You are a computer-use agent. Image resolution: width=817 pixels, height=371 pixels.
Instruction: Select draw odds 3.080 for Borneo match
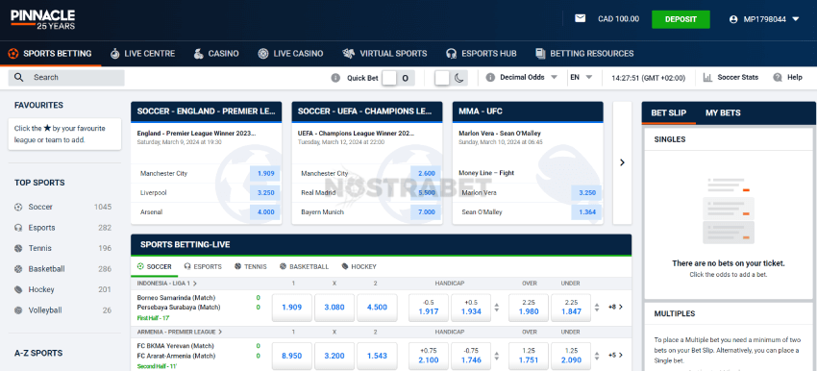[334, 308]
